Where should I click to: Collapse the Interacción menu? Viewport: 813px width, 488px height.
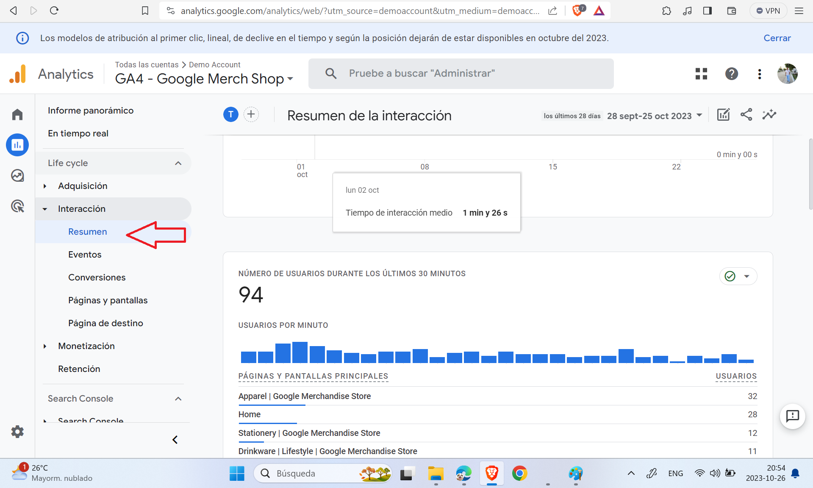click(45, 209)
